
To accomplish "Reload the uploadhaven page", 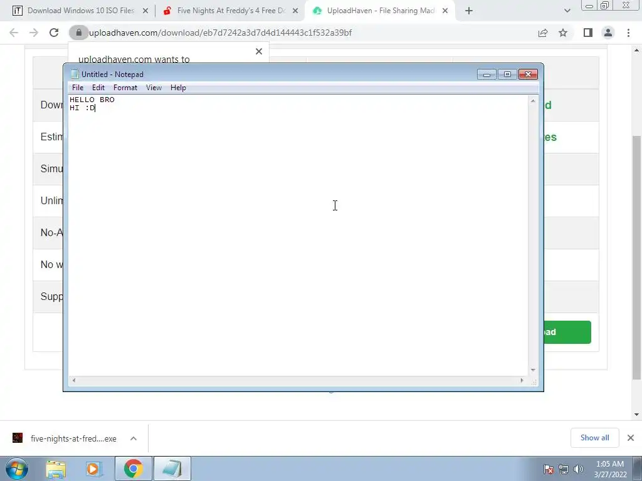I will 54,33.
